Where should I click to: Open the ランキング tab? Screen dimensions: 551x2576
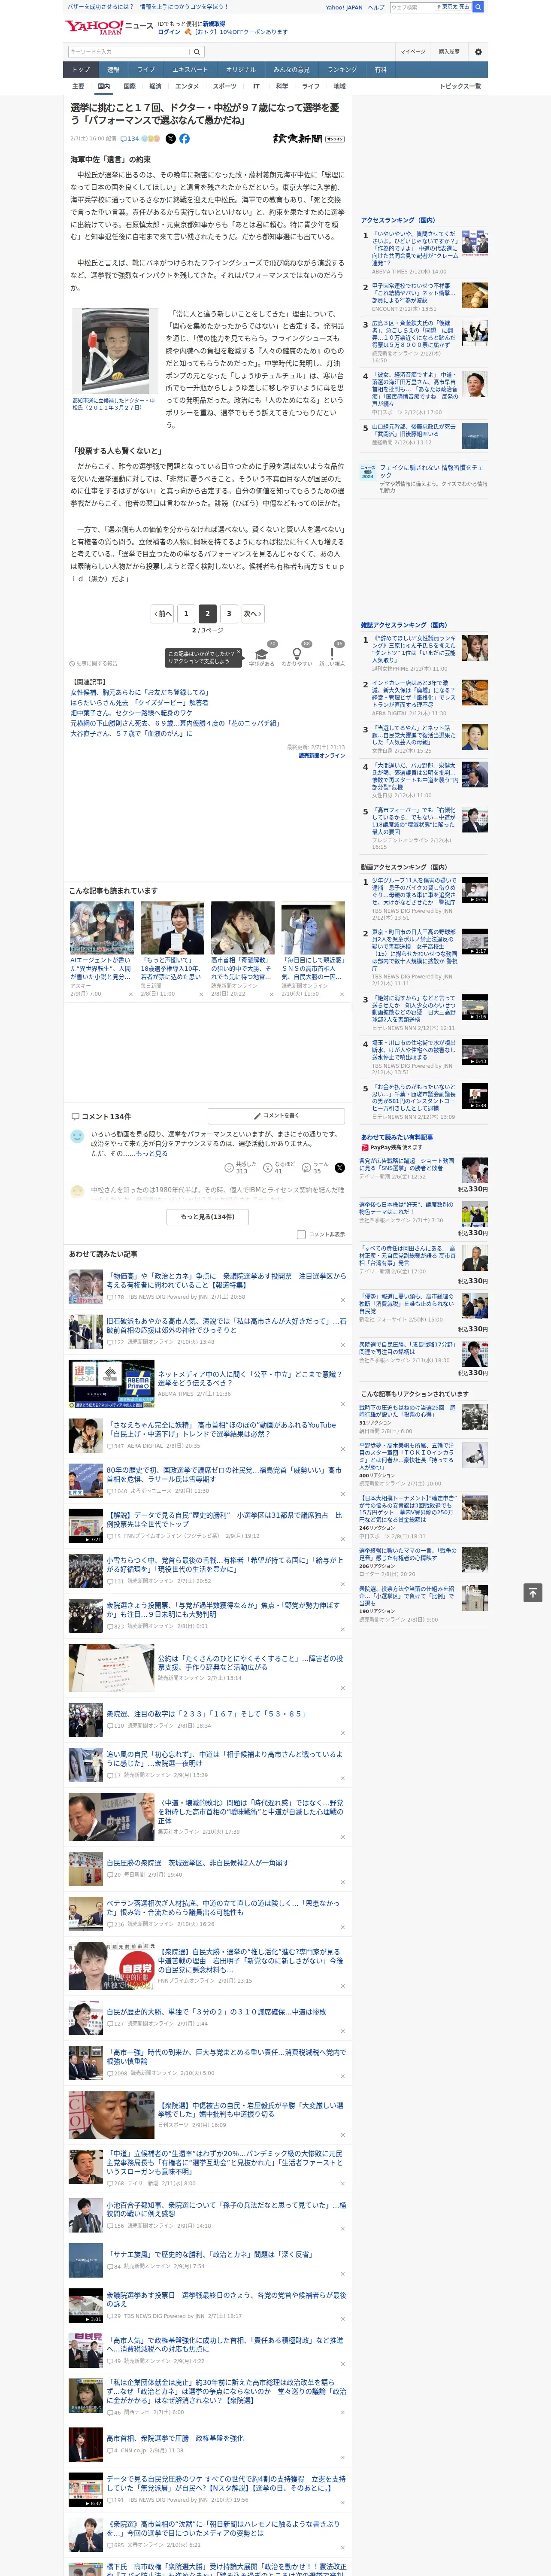[x=342, y=70]
